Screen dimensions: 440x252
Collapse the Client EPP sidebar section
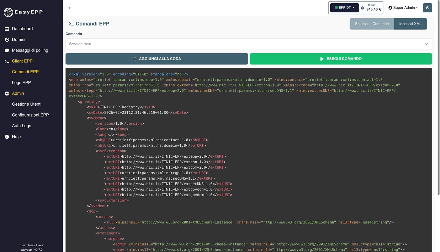tap(22, 61)
